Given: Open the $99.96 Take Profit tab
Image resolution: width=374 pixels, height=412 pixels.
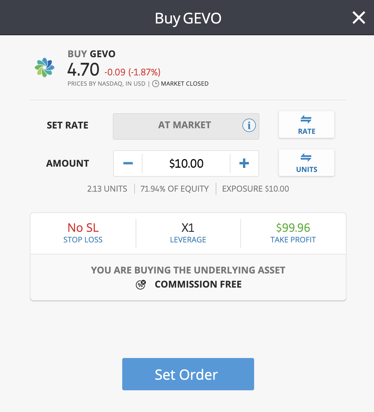Looking at the screenshot, I should (293, 233).
